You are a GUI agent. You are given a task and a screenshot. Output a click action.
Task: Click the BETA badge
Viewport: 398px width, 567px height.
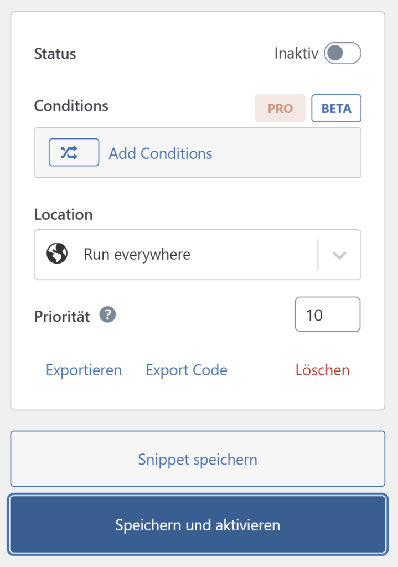click(x=336, y=109)
